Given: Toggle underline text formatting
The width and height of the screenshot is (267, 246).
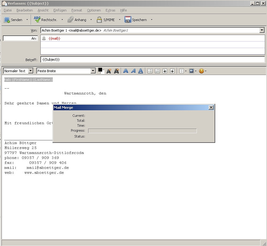Looking at the screenshot, I should tap(141, 71).
